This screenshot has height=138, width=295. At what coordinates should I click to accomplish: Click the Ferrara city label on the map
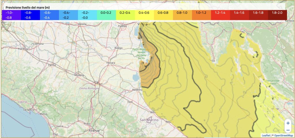pos(111,63)
